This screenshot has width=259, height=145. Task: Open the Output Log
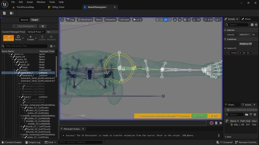(x=33, y=142)
